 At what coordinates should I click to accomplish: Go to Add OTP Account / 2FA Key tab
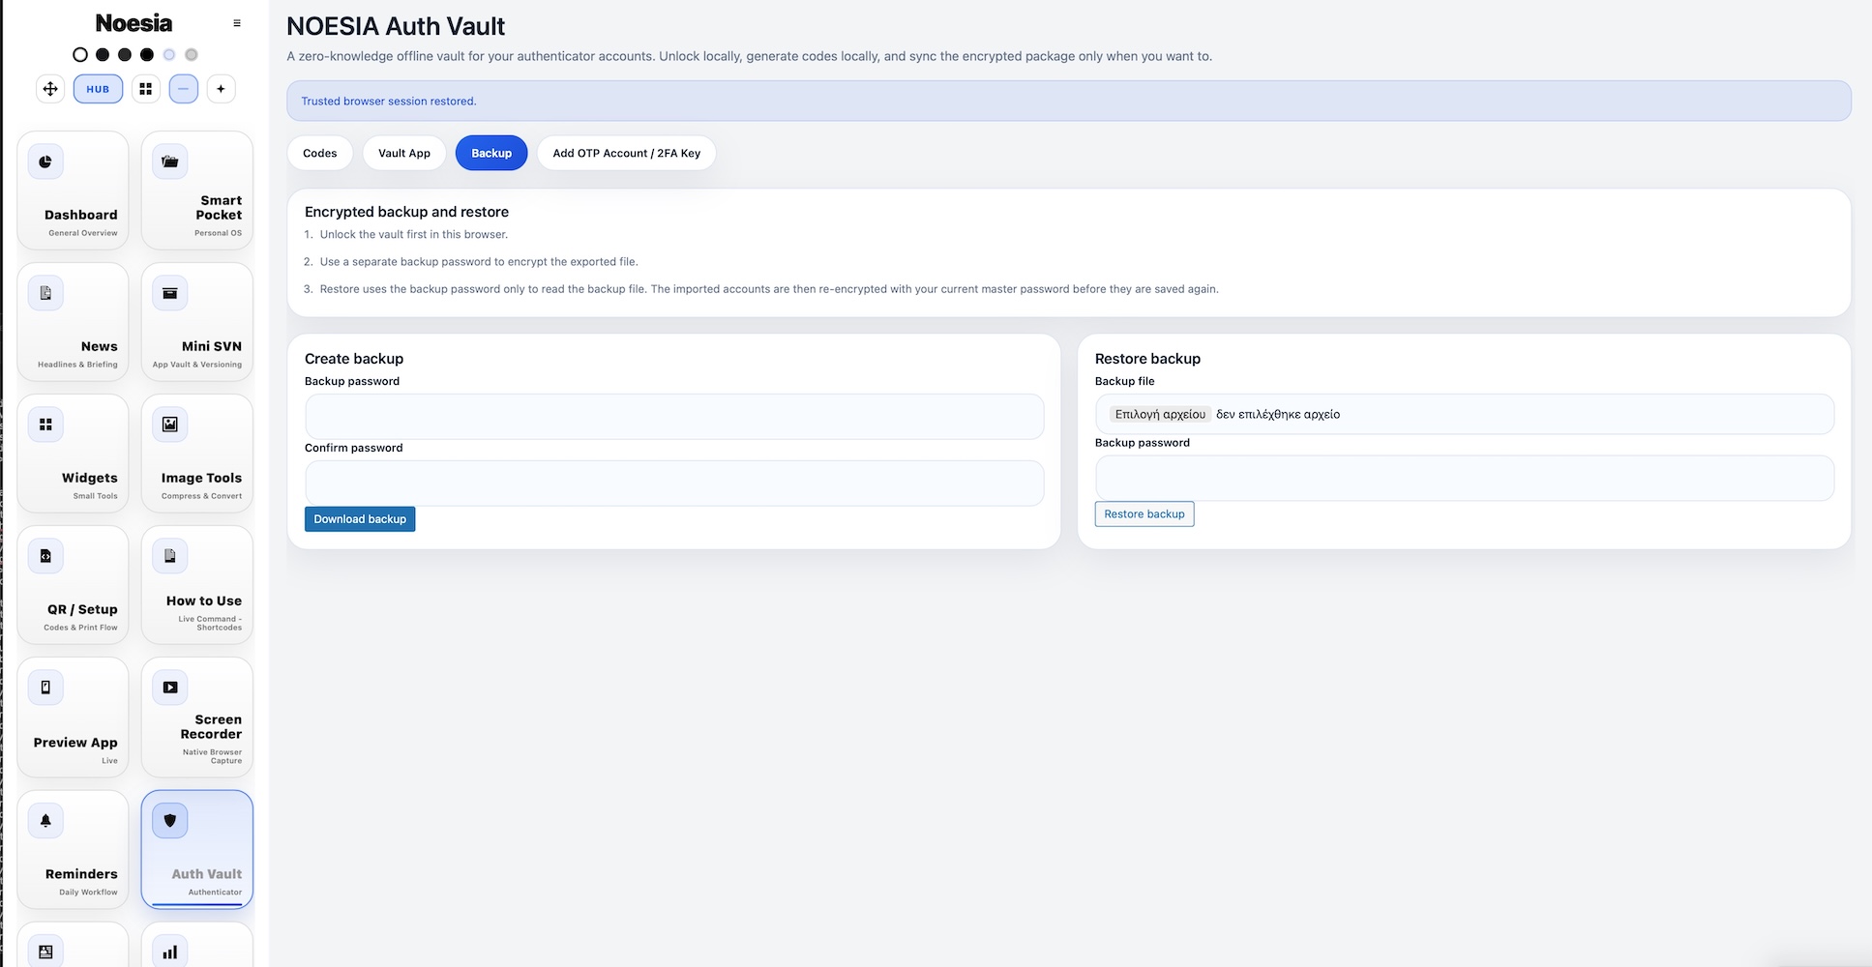(x=627, y=153)
